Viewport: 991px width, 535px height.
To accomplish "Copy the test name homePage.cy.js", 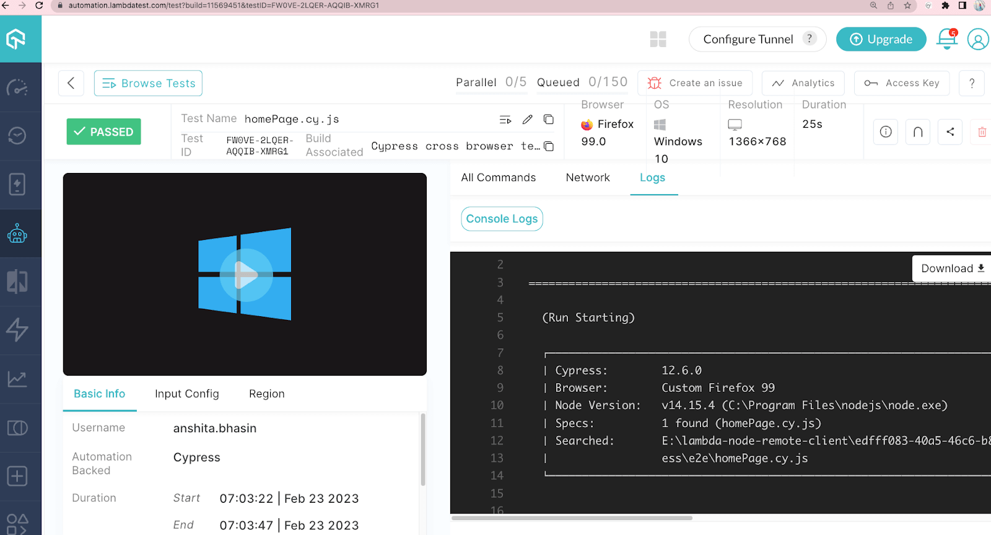I will click(x=549, y=119).
